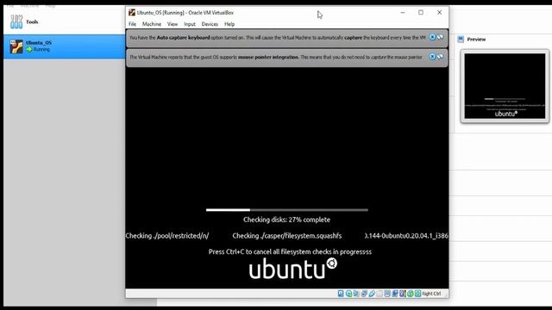Select the Tools icon in Manager window

16,22
